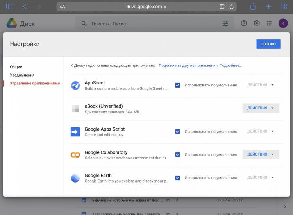Open 'Подключить другие приложения' link

[188, 65]
